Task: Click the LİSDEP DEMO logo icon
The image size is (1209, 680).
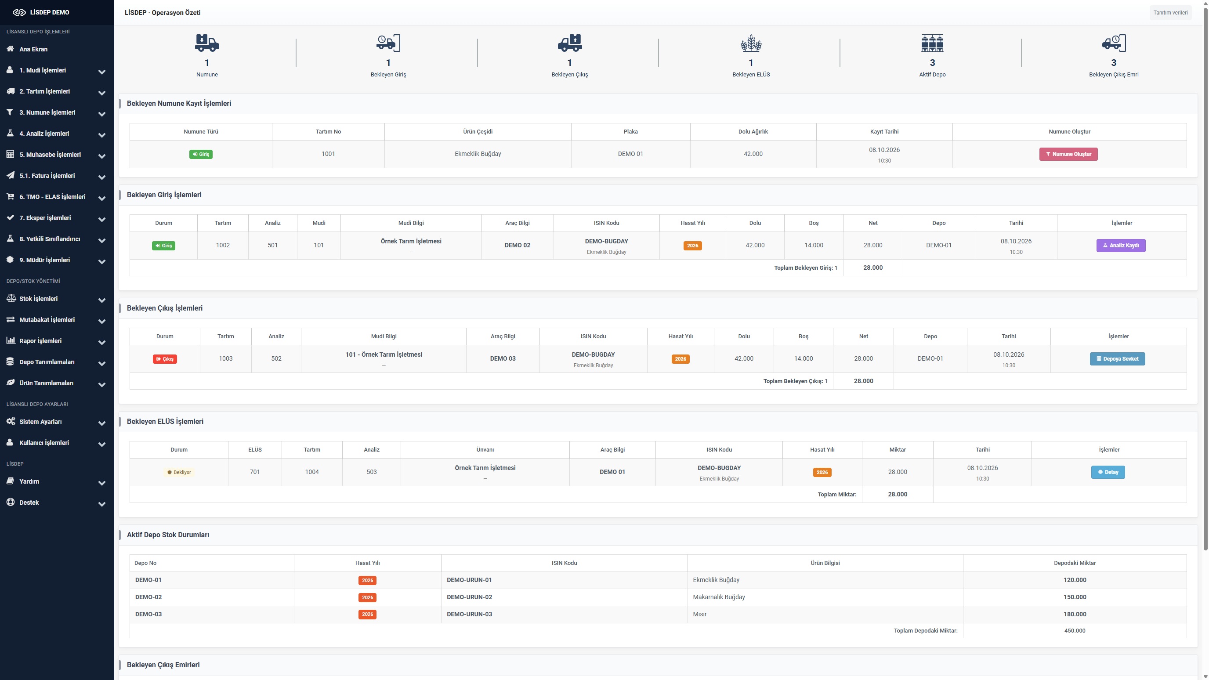Action: [19, 12]
